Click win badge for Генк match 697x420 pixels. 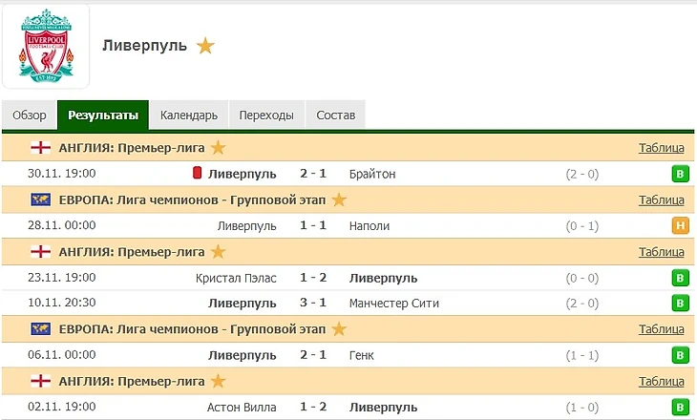point(680,356)
